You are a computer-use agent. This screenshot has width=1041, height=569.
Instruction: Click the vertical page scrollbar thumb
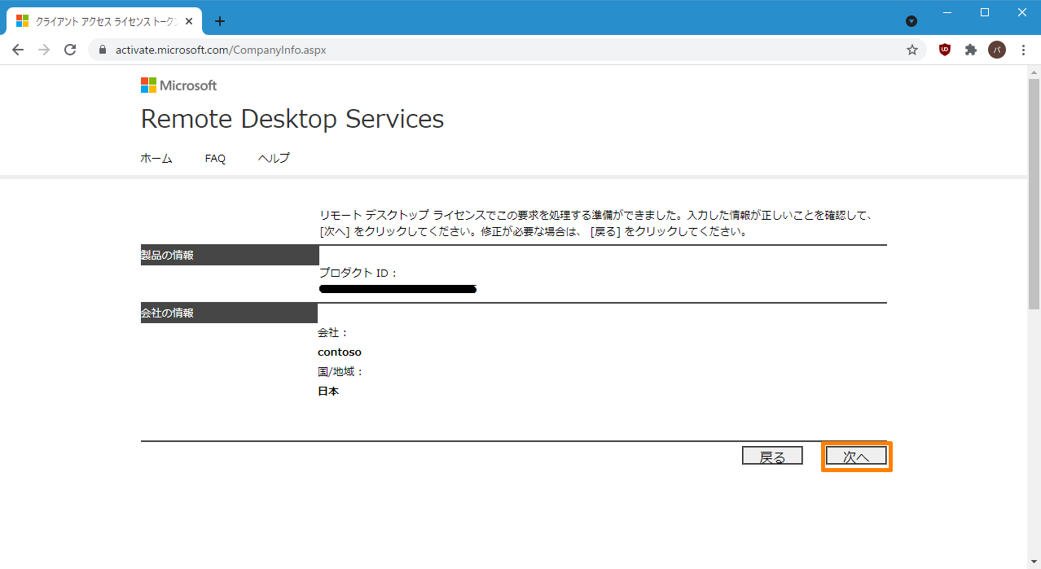1034,194
